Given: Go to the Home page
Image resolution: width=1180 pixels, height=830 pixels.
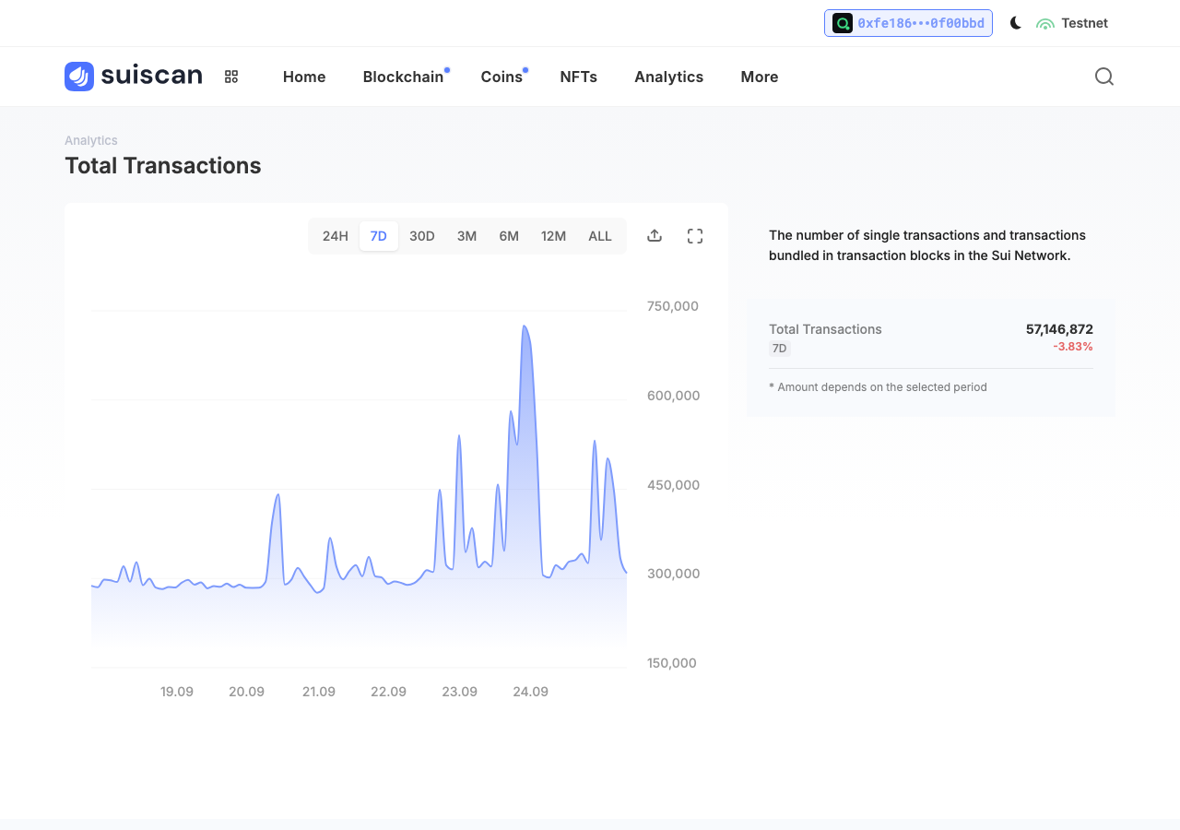Looking at the screenshot, I should [x=304, y=77].
